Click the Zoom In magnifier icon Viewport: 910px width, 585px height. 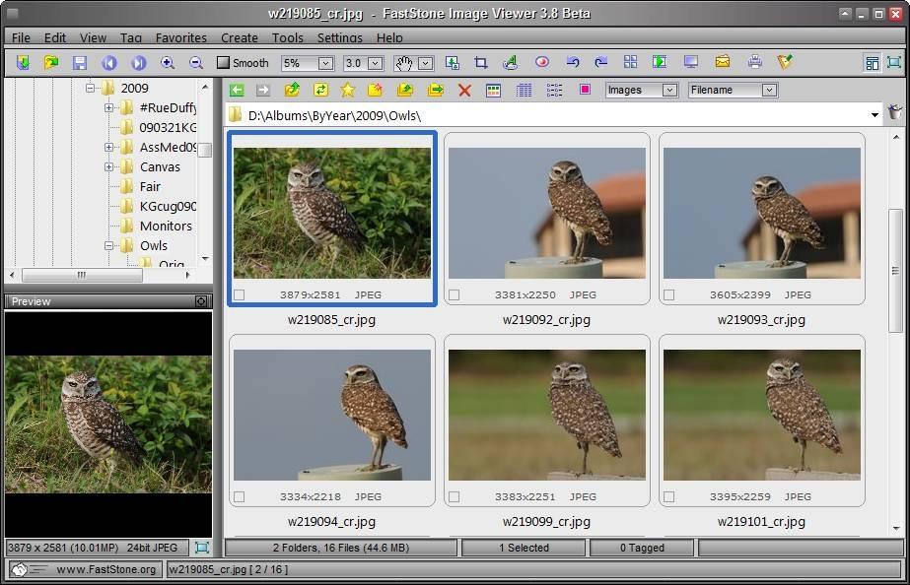pyautogui.click(x=168, y=62)
